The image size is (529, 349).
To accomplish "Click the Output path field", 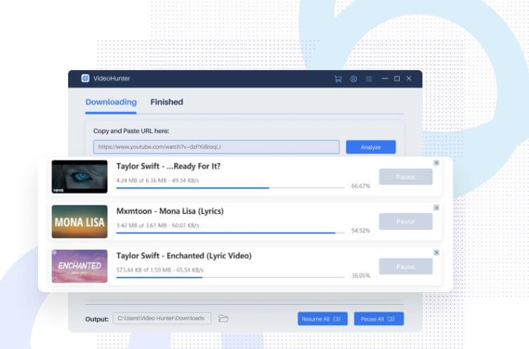I will pos(162,318).
